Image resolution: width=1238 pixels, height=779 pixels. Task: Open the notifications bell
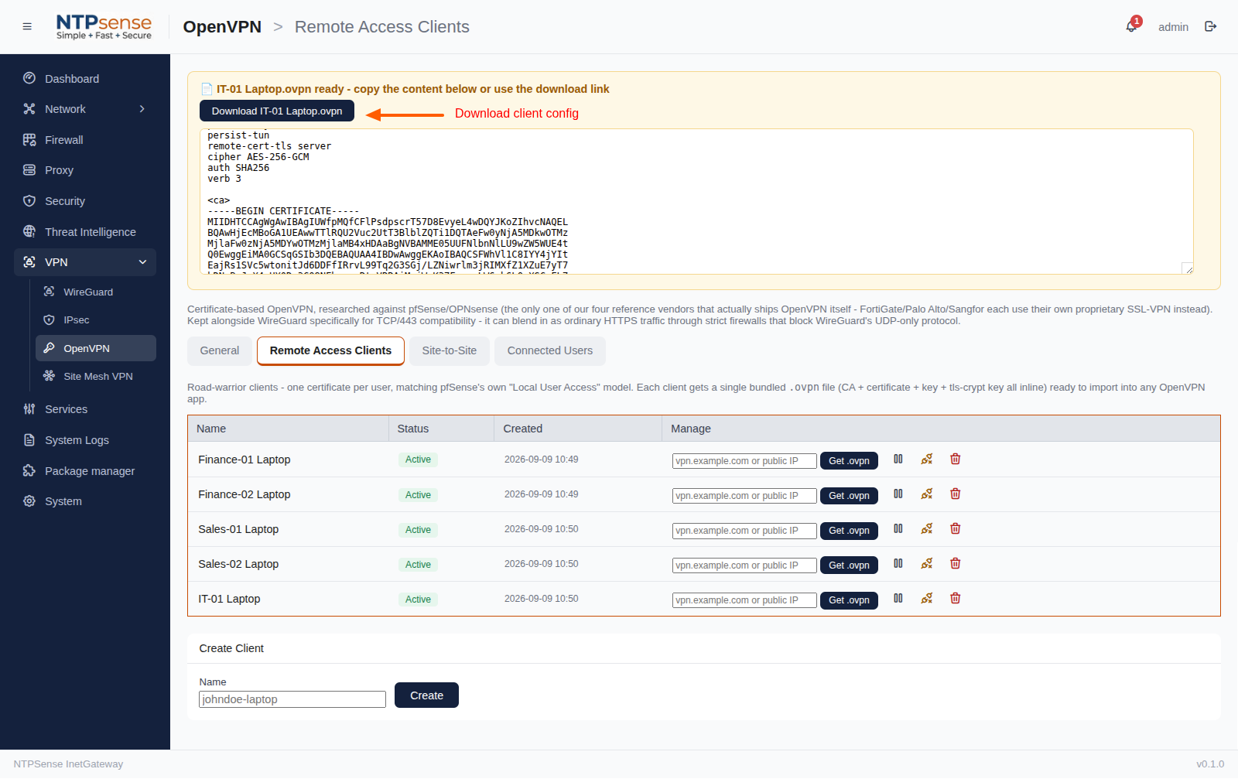(1131, 26)
